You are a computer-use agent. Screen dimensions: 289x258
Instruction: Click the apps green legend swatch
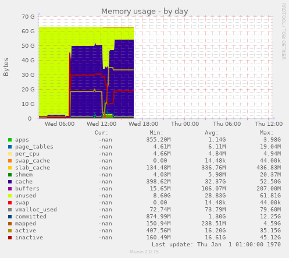(x=10, y=140)
